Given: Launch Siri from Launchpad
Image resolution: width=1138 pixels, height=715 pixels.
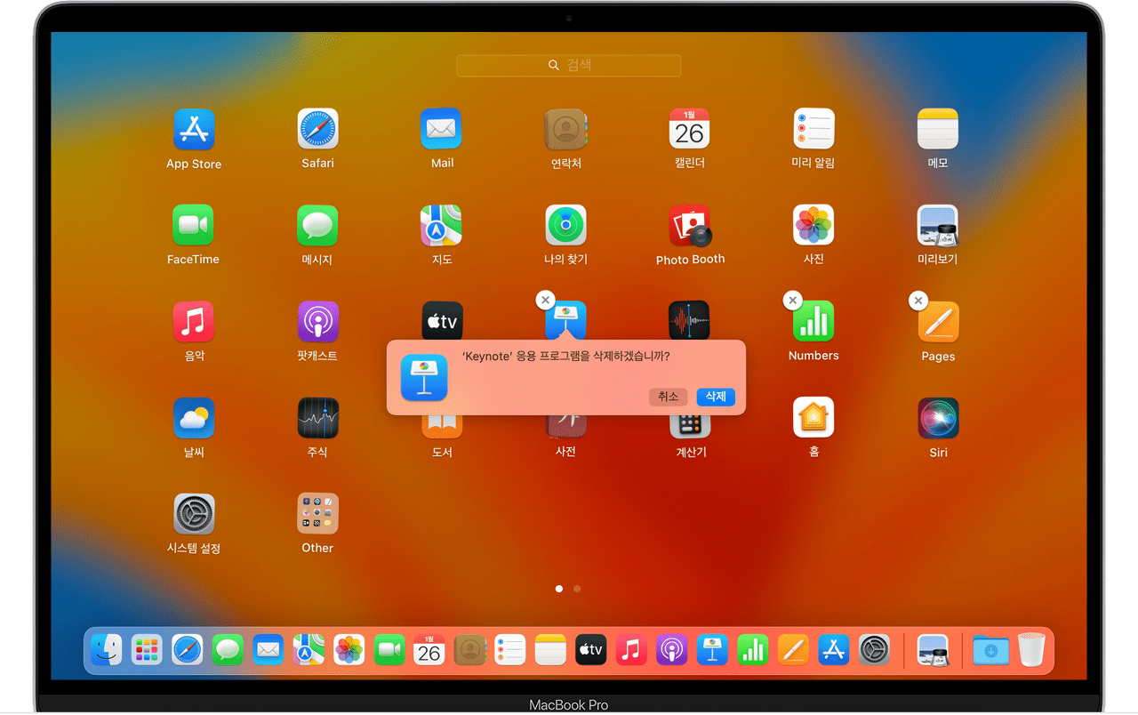Looking at the screenshot, I should [938, 418].
